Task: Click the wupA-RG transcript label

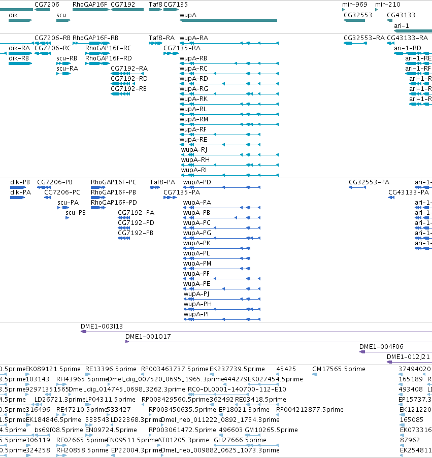Action: 194,89
